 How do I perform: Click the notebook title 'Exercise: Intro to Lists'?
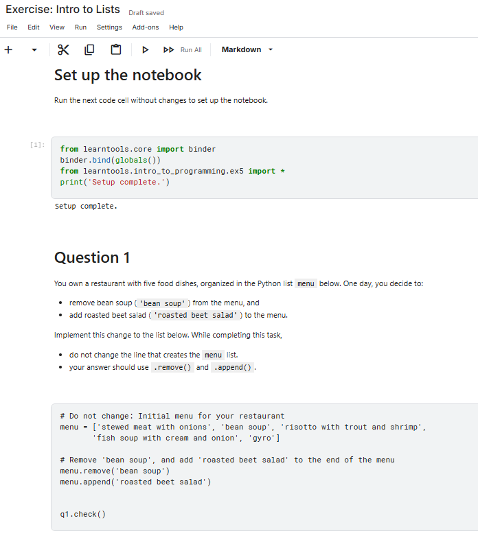point(62,10)
